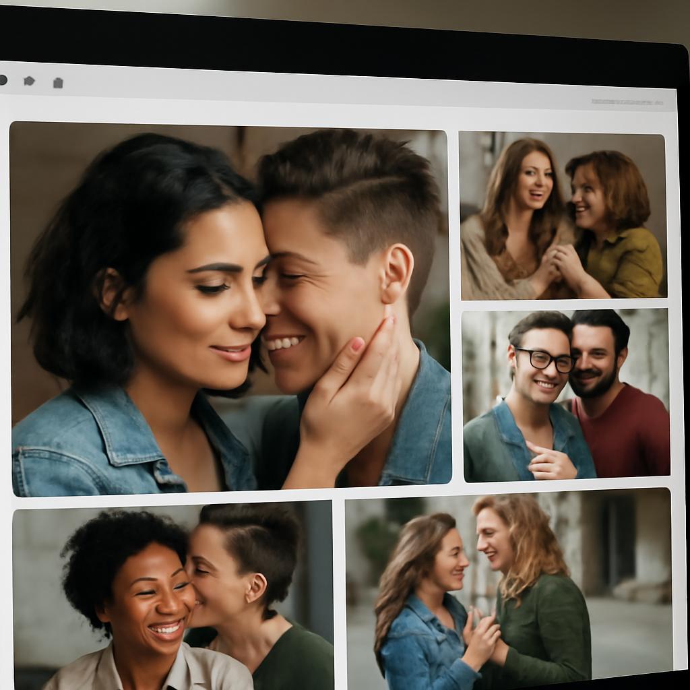Open large photo of couple in denim jackets

pyautogui.click(x=230, y=309)
